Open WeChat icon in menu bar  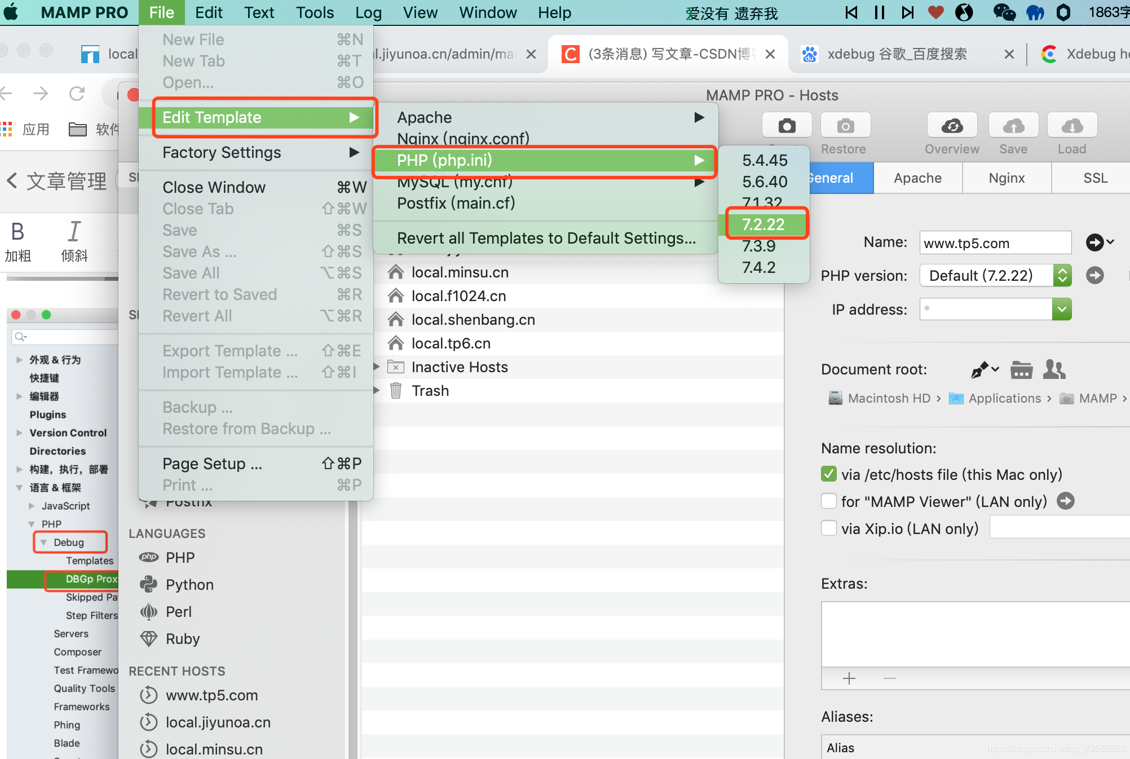pyautogui.click(x=1004, y=12)
